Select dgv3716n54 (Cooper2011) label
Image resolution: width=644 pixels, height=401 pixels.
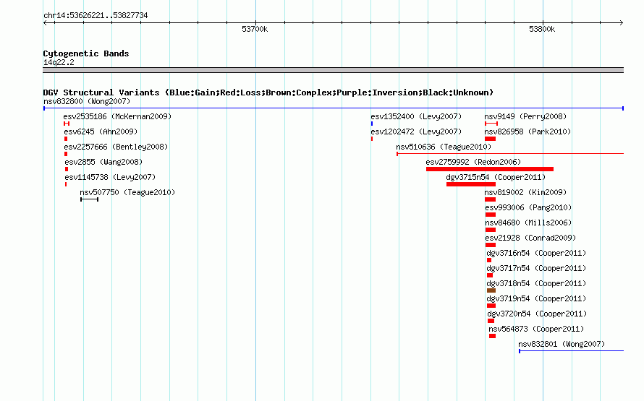point(536,253)
